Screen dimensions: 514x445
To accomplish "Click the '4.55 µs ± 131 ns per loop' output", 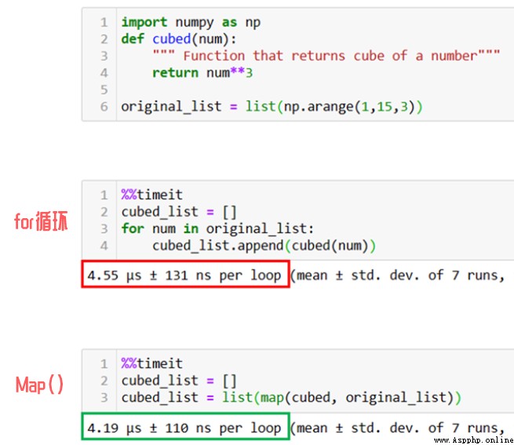I will tap(184, 275).
